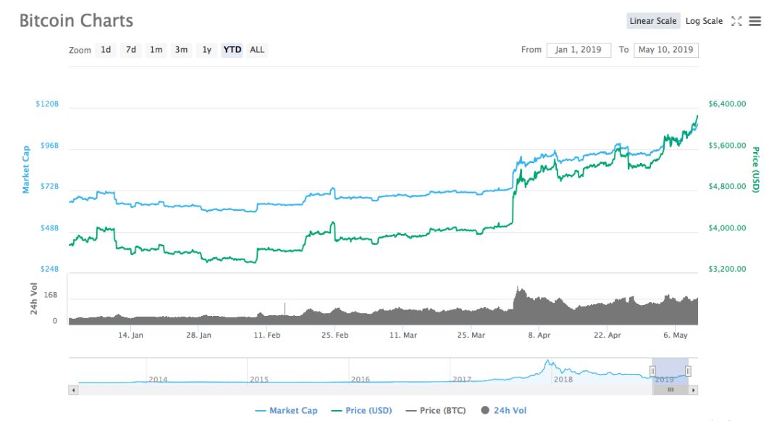
Task: Click the Market Cap axis title
Action: [26, 170]
